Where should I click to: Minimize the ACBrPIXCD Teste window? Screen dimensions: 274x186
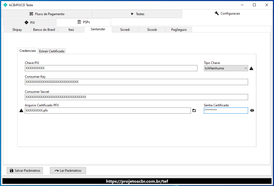242,5
